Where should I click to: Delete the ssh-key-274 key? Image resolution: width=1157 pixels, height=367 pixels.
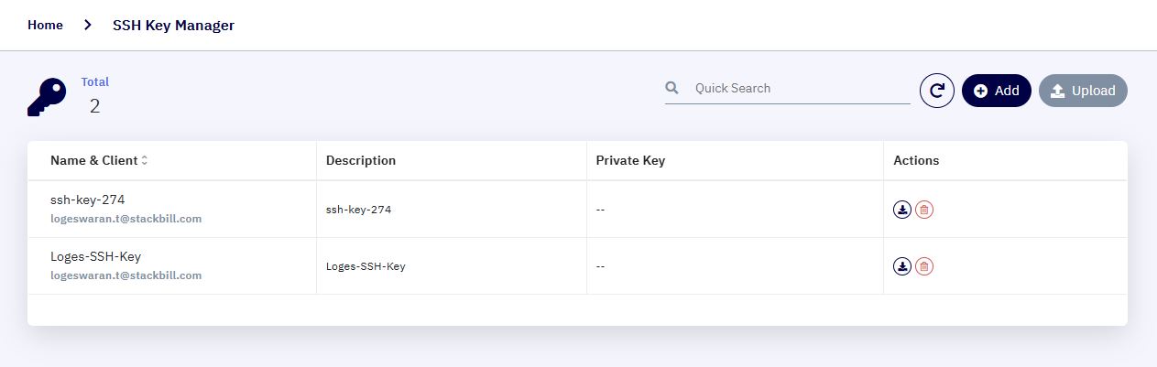[x=924, y=210]
